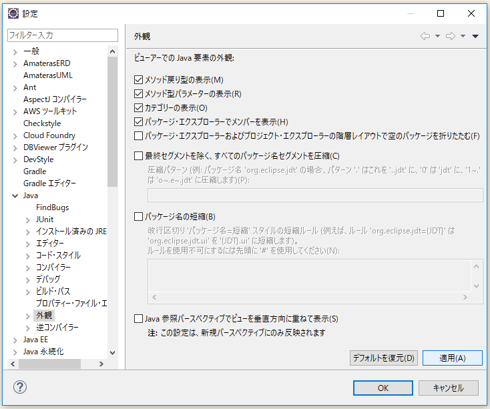Click the 圧縮パターン text field
The height and width of the screenshot is (409, 490).
point(315,195)
